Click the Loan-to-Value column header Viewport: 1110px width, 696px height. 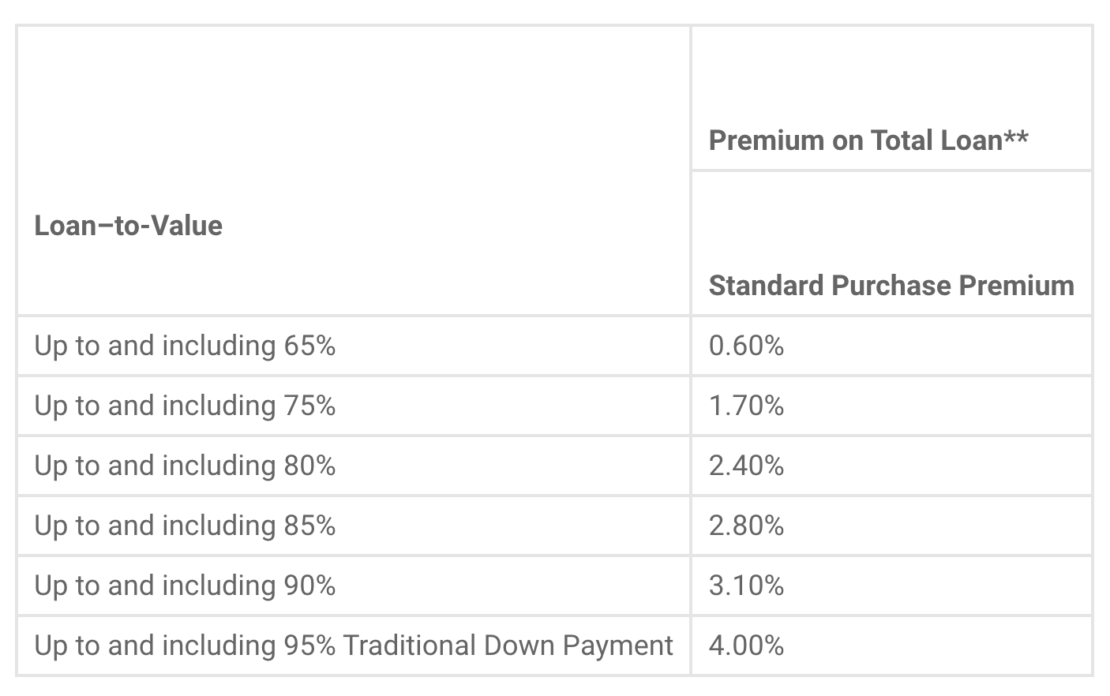[128, 226]
